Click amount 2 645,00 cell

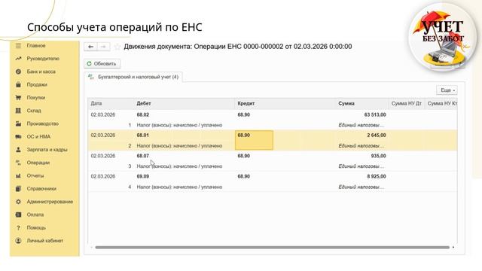(x=377, y=135)
